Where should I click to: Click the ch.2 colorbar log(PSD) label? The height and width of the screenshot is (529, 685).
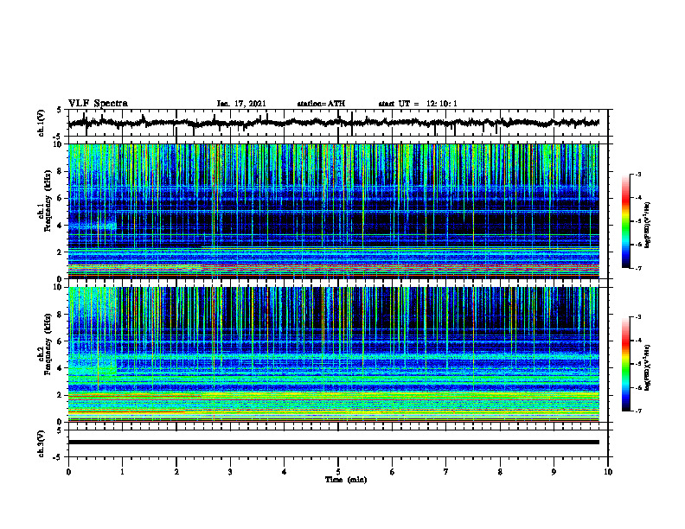pyautogui.click(x=647, y=367)
